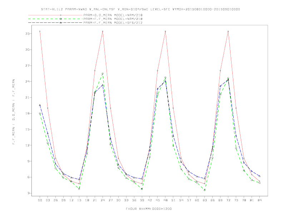Click x-axis tick label 36
283x218 pixels.
[x=134, y=200]
